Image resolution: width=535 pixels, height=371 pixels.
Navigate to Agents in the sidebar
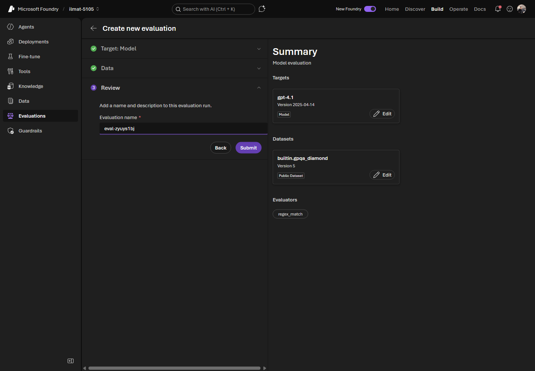[x=40, y=27]
